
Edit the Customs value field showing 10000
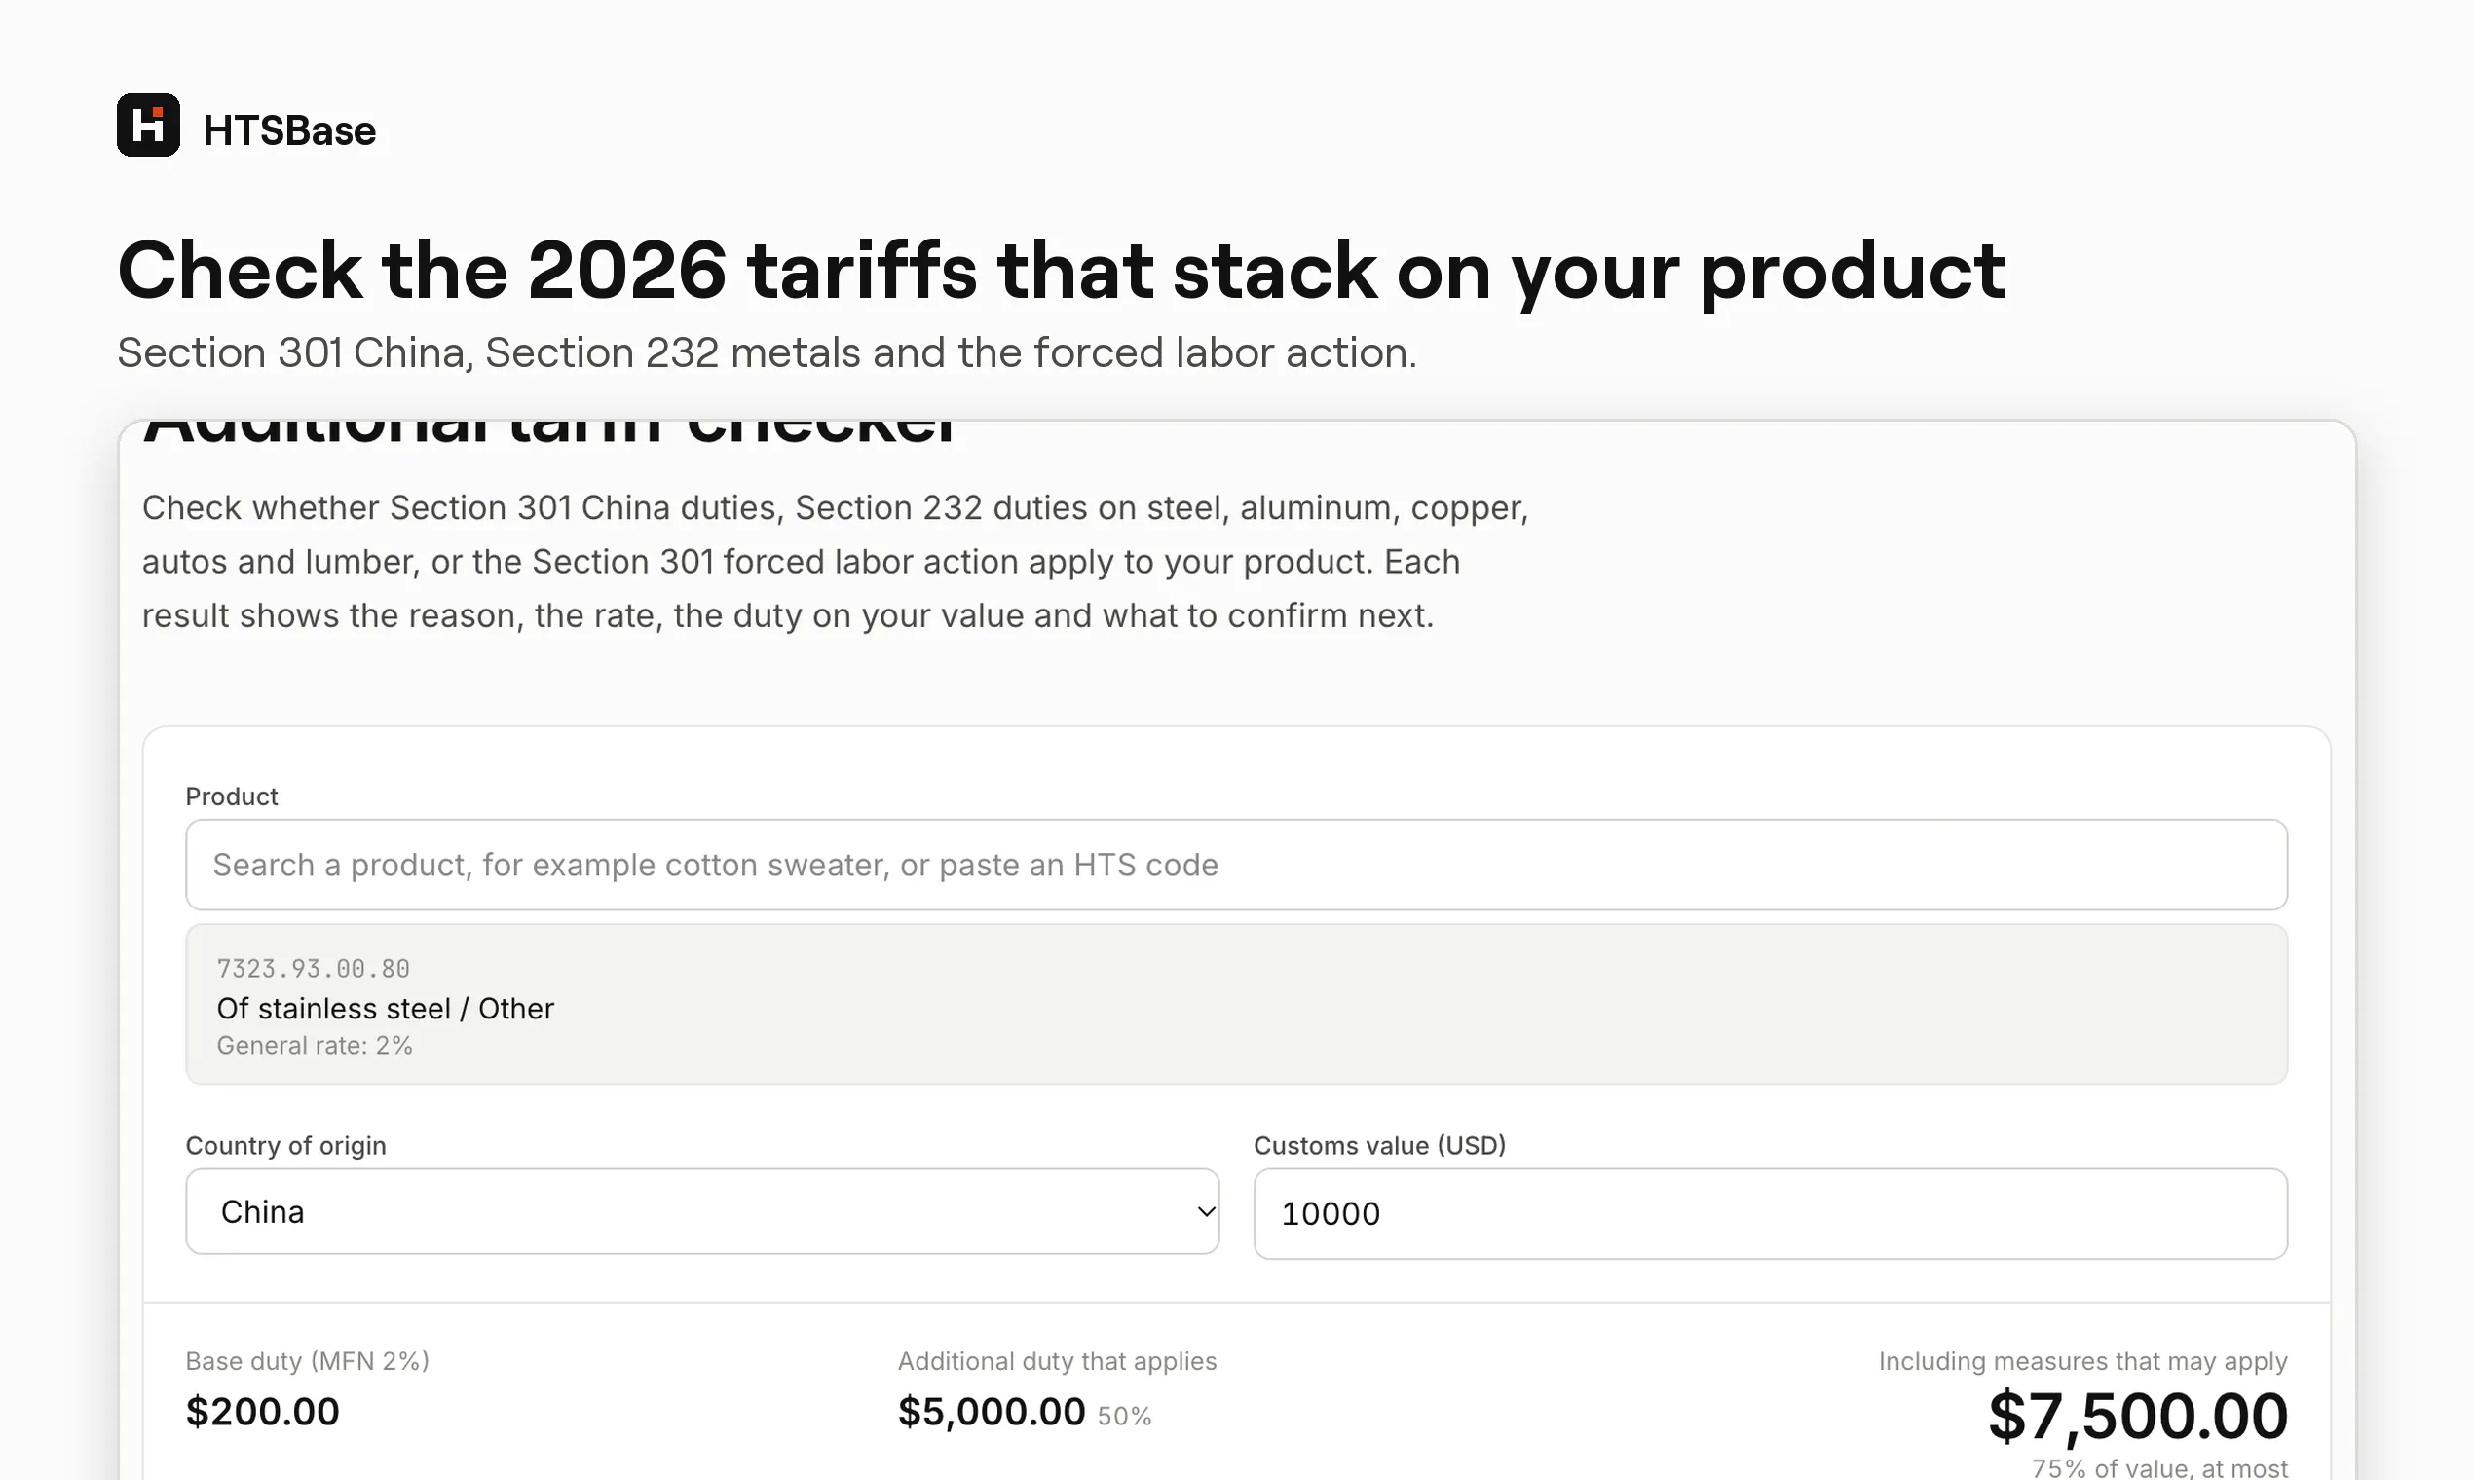[x=1770, y=1214]
